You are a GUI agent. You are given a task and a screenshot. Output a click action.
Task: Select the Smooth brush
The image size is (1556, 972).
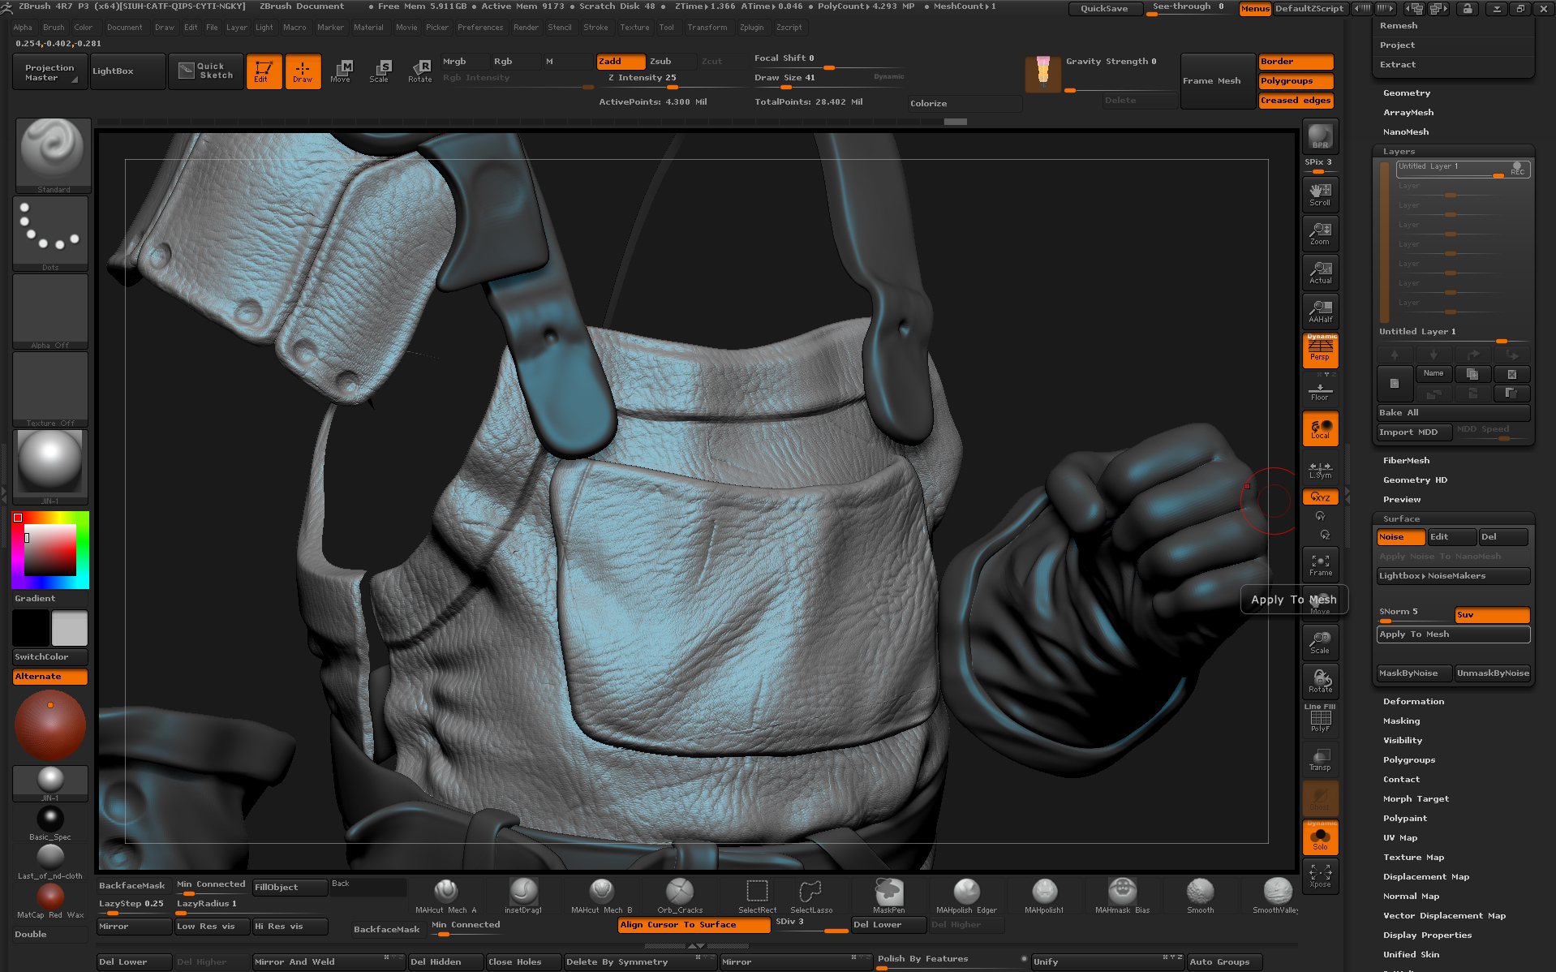click(1200, 896)
